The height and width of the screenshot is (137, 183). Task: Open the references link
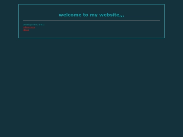point(29,27)
